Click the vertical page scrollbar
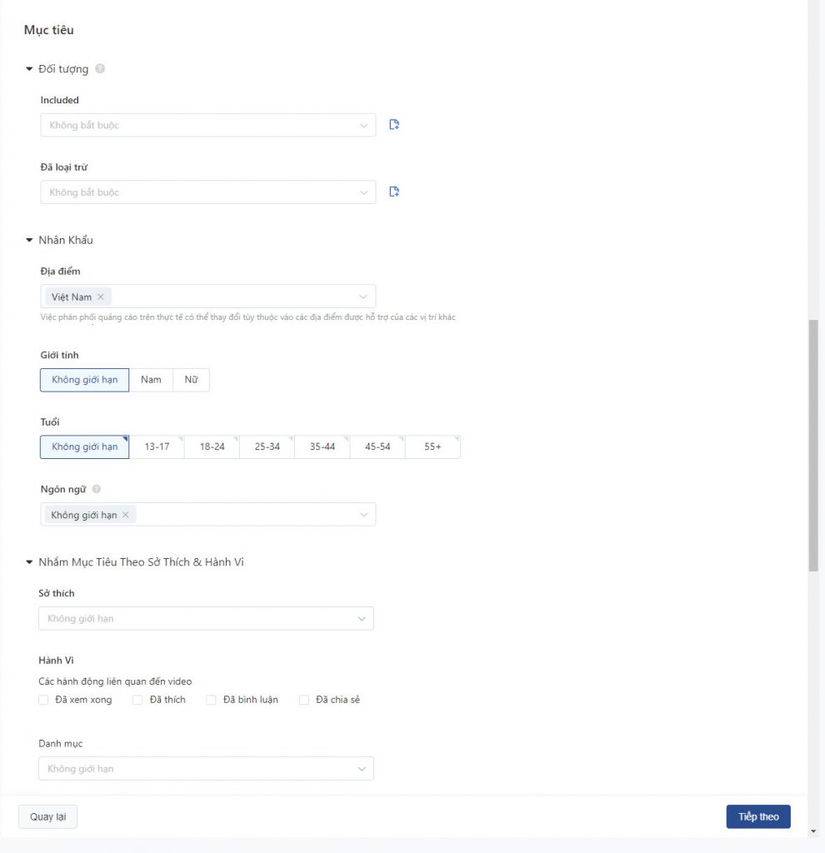 [813, 446]
